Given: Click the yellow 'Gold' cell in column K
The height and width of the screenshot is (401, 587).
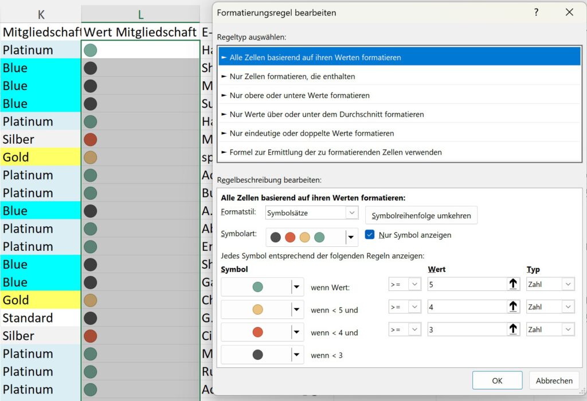Looking at the screenshot, I should 40,157.
